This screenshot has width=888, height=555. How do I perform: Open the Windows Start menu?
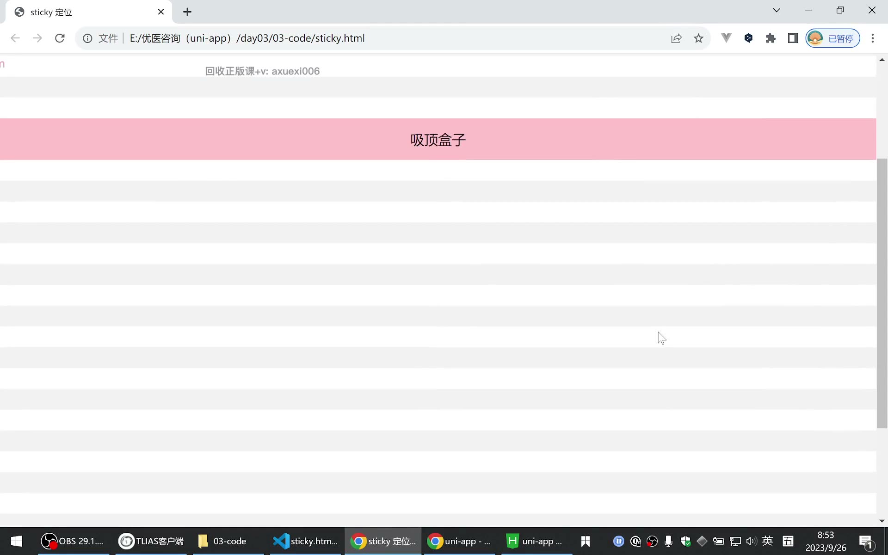tap(16, 541)
